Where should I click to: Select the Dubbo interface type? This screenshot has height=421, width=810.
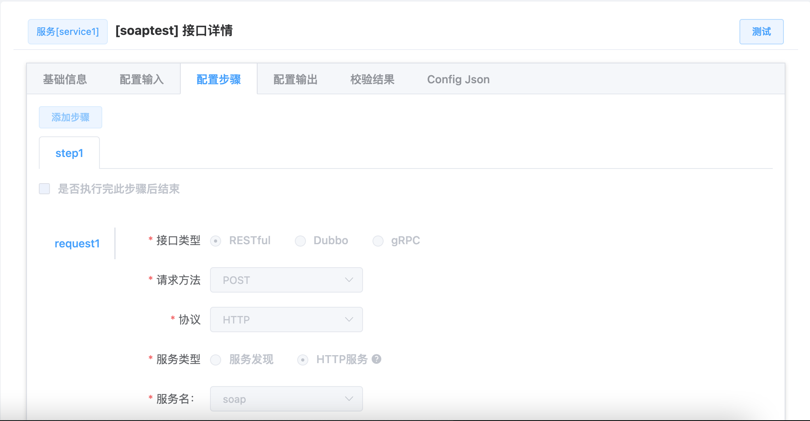[x=300, y=241]
